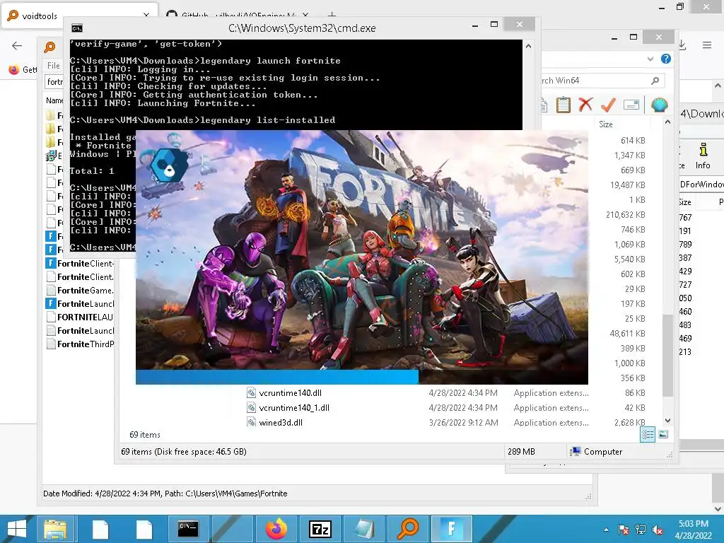Click the Everything magnifier icon in search window
The height and width of the screenshot is (543, 724).
(49, 47)
